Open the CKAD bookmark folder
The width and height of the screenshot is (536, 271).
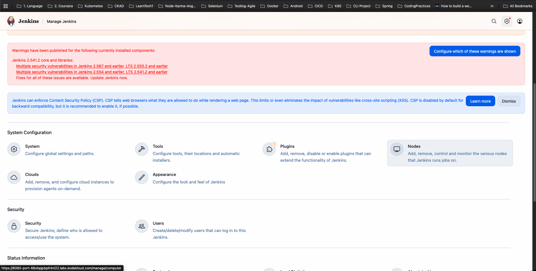(x=116, y=6)
